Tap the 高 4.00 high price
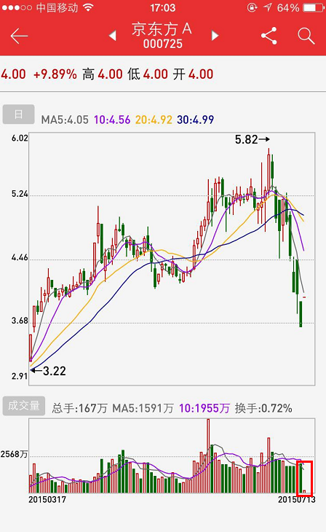 tap(103, 74)
